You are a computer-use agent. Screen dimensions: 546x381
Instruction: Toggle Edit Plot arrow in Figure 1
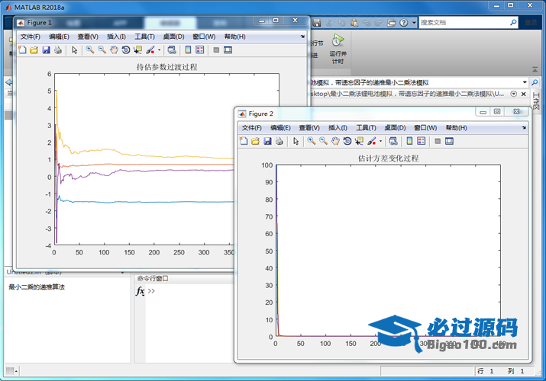pyautogui.click(x=74, y=50)
